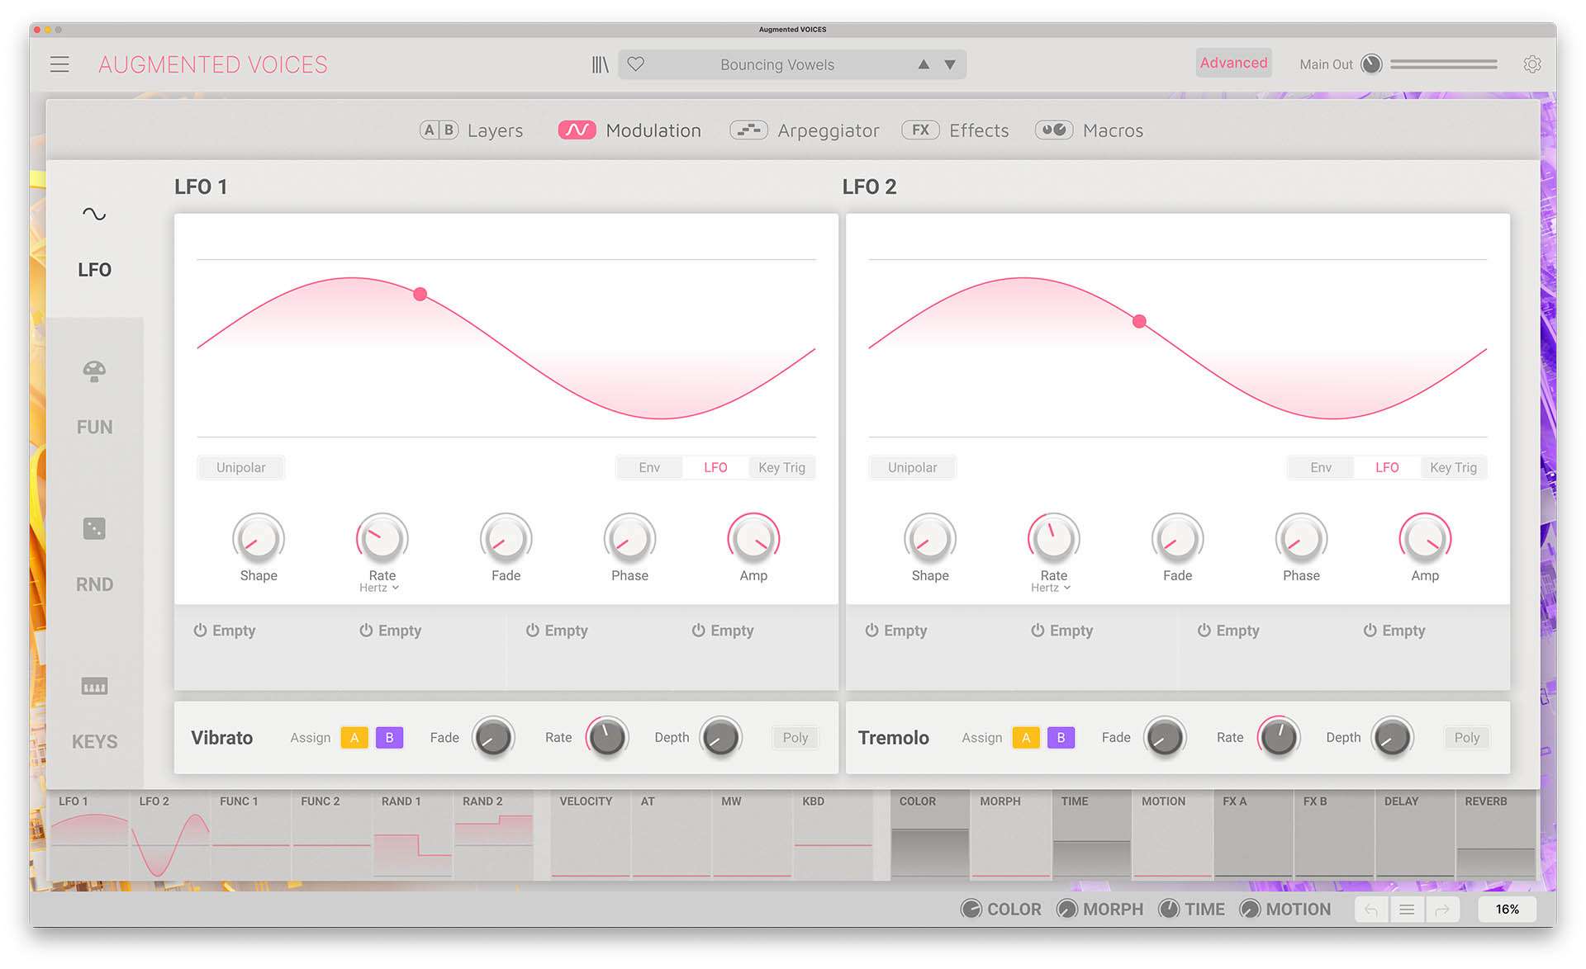
Task: Click the TIME macro knob in the bottom bar
Action: point(1169,909)
